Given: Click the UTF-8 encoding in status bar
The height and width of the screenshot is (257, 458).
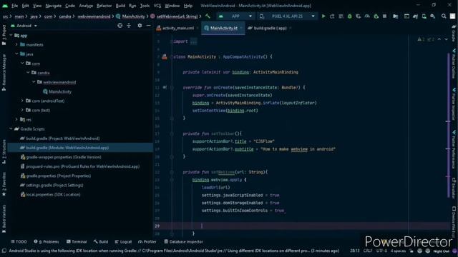Looking at the screenshot, I should pyautogui.click(x=381, y=251).
